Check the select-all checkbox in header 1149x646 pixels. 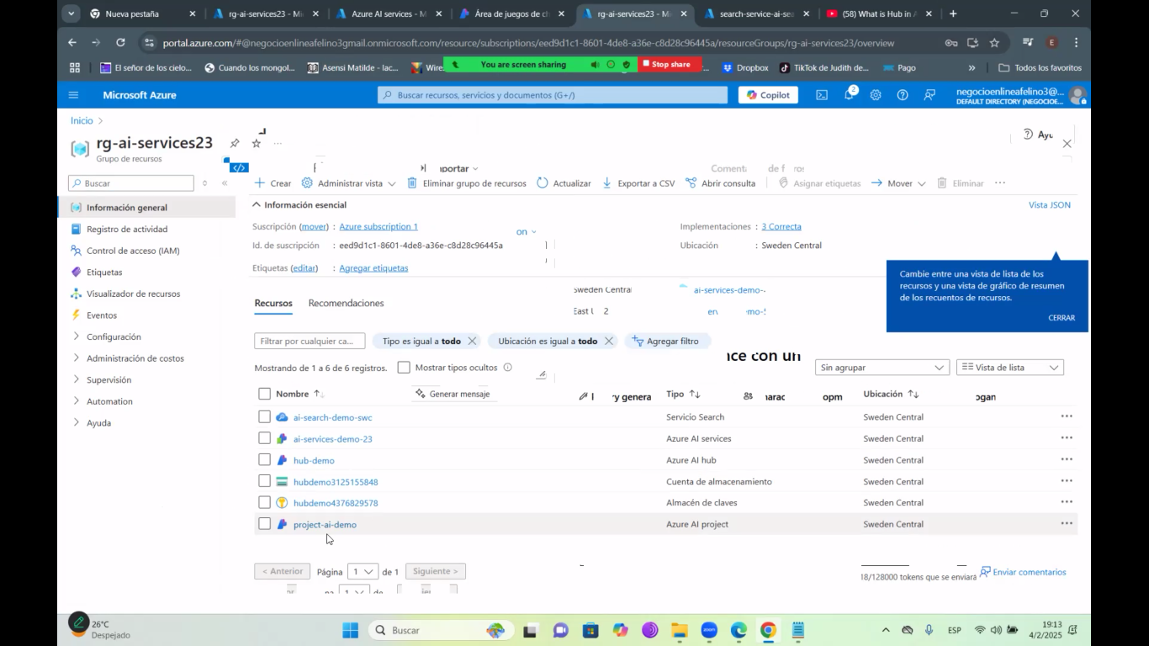tap(265, 394)
